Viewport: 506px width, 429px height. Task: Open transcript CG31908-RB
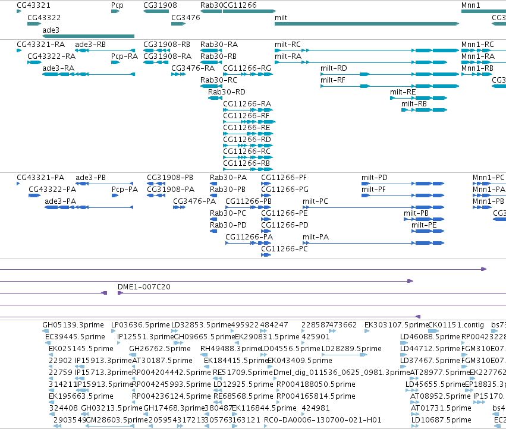pyautogui.click(x=167, y=45)
